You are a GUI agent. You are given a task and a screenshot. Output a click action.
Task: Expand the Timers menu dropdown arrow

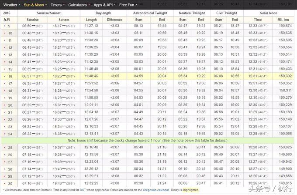(64, 4)
